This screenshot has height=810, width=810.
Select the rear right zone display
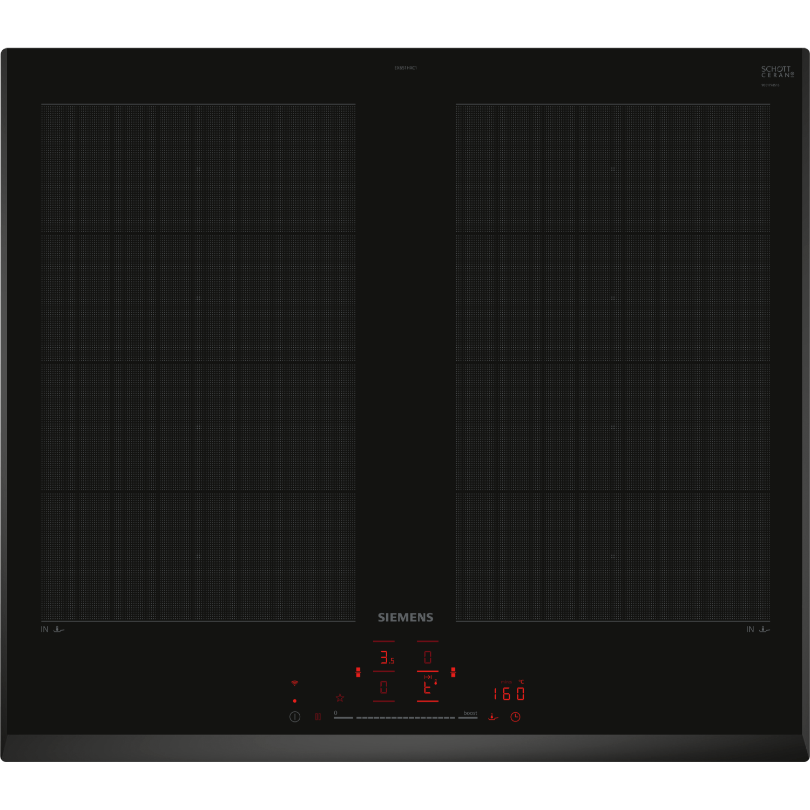pos(428,657)
